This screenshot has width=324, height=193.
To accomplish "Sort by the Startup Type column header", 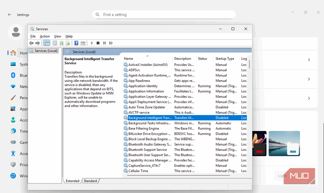I will (225, 59).
